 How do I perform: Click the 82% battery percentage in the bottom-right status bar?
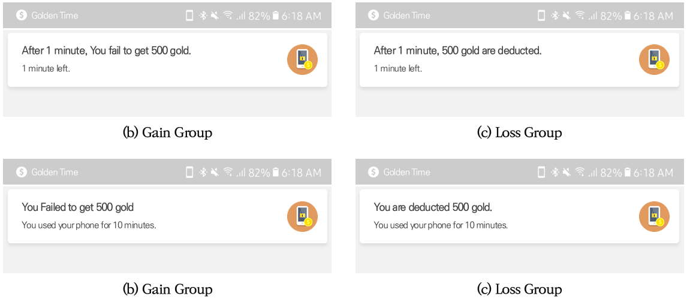click(x=611, y=173)
